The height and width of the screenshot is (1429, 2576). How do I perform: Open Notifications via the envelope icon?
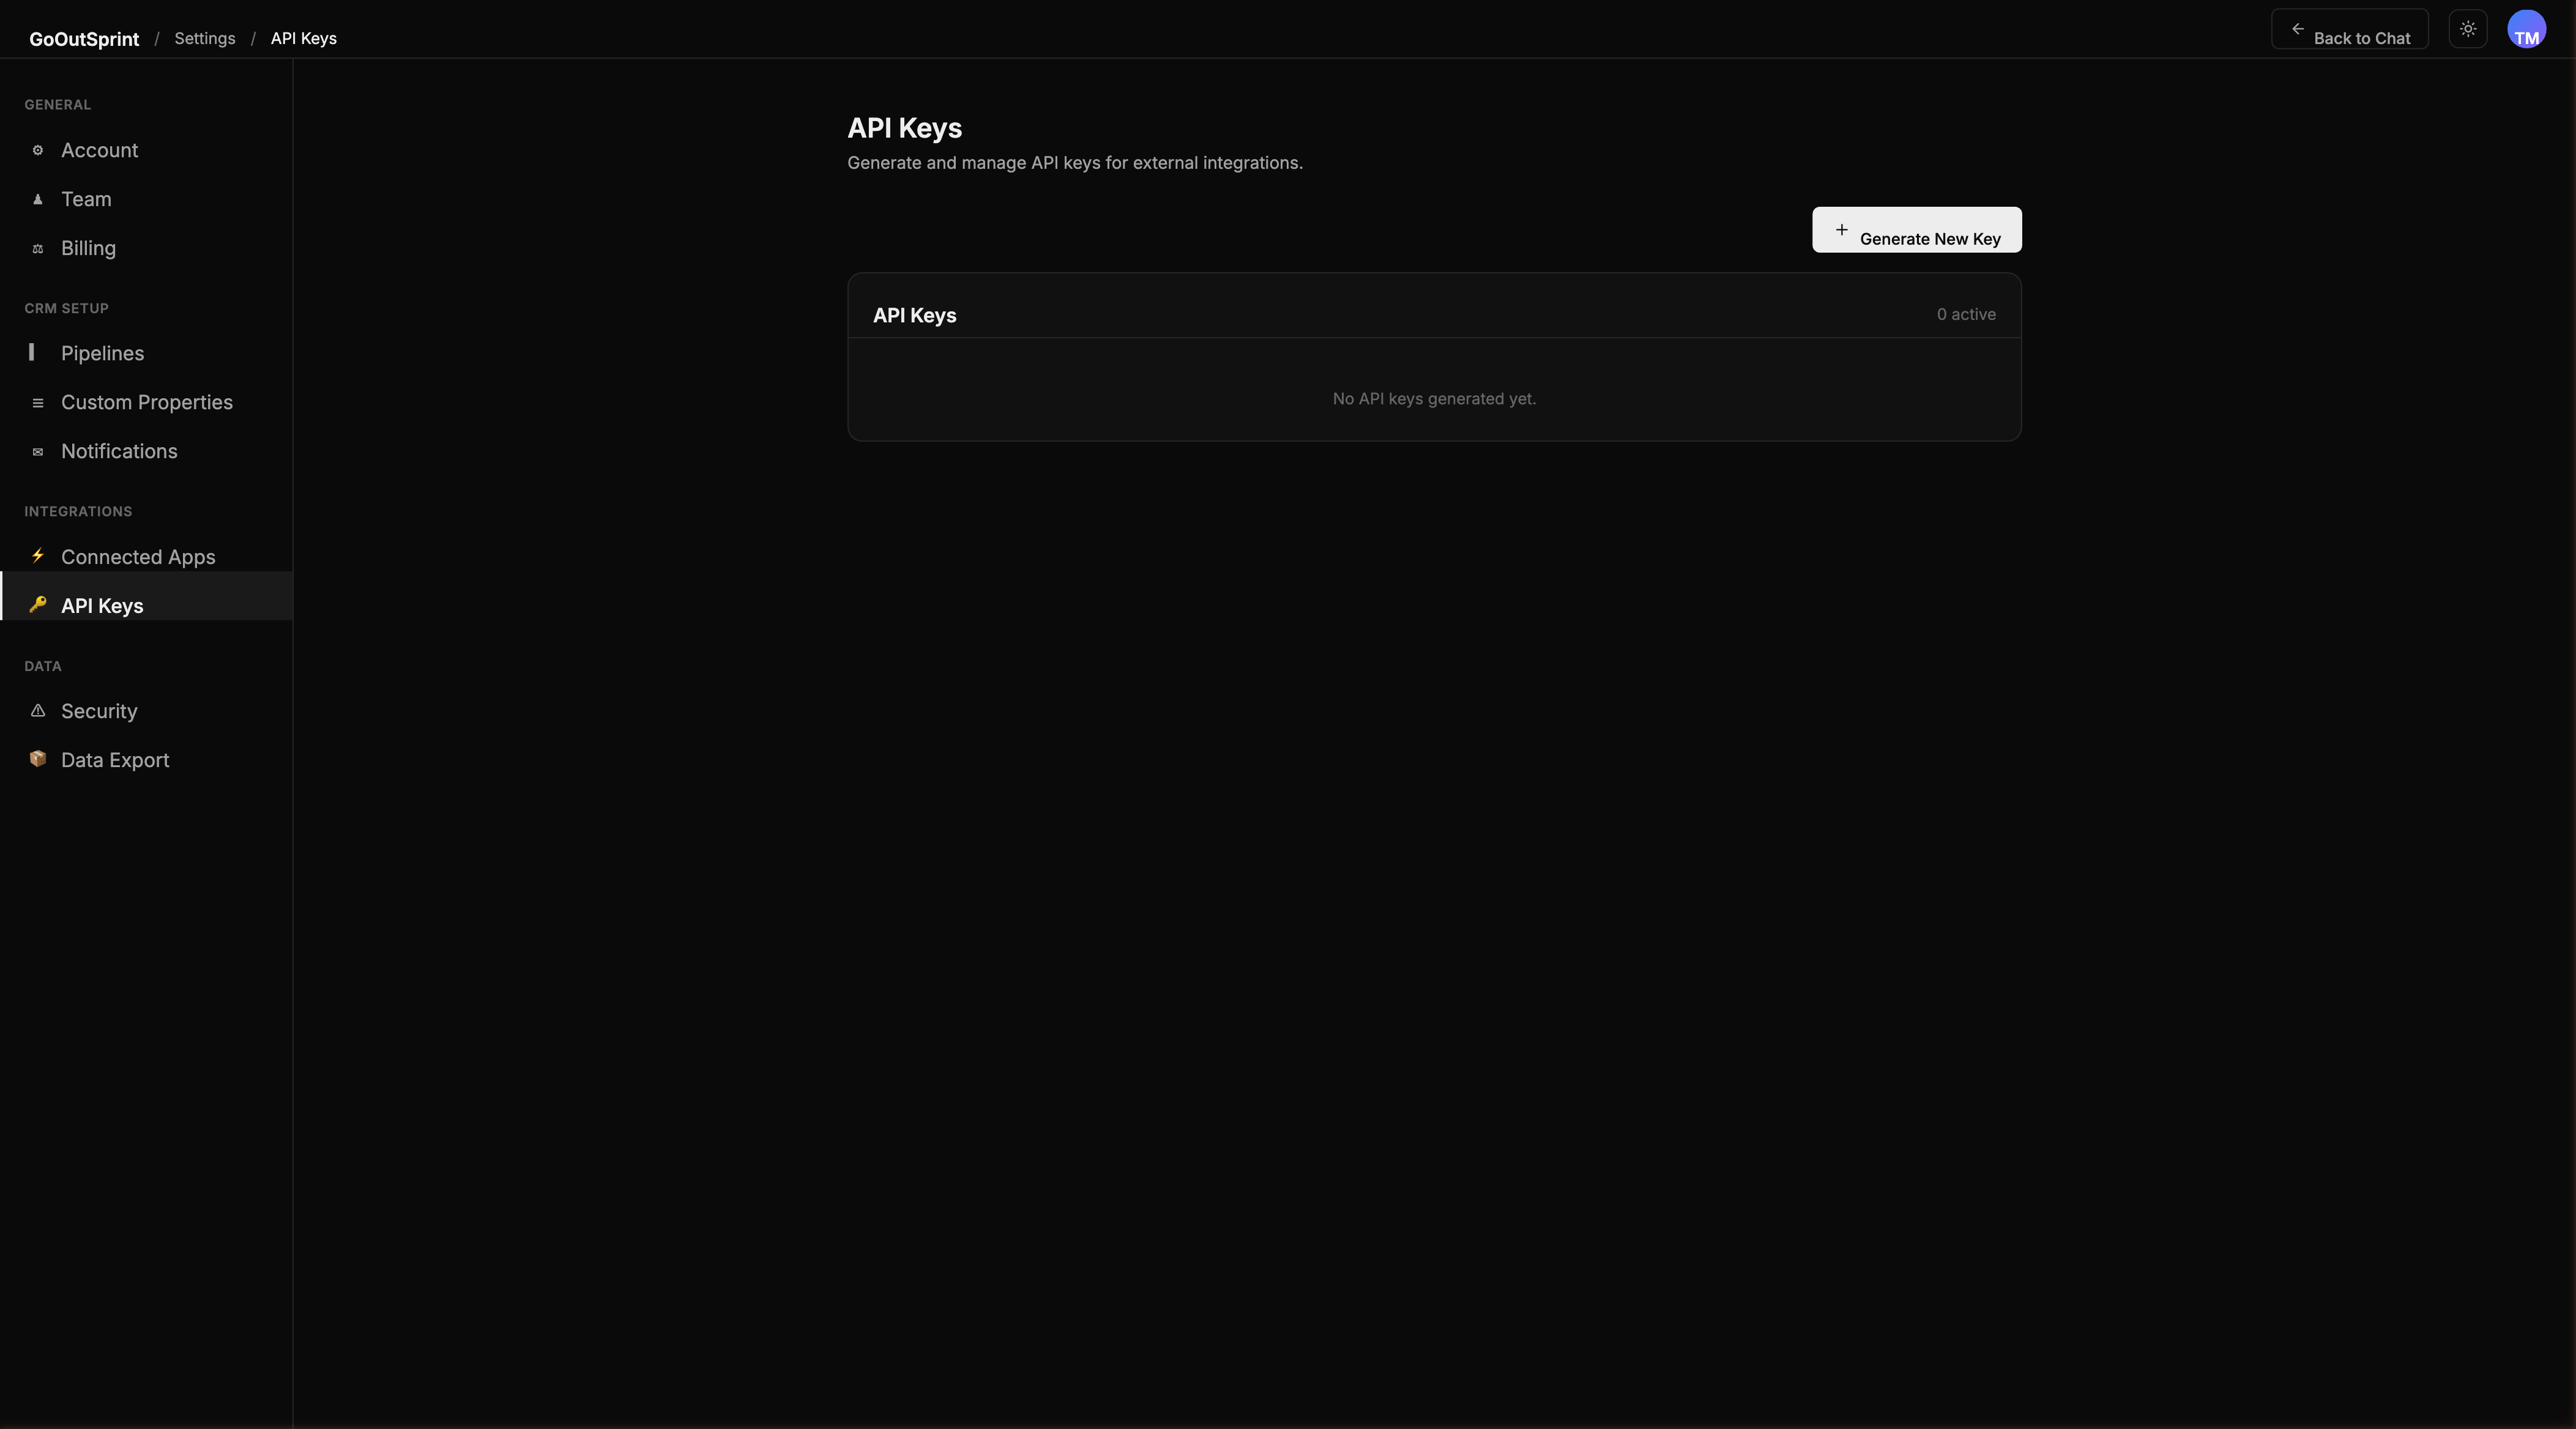38,451
